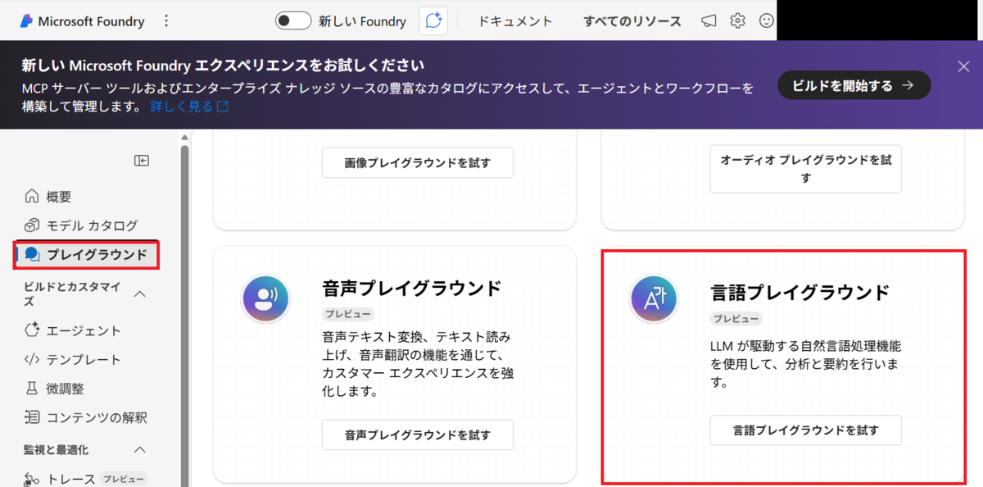The height and width of the screenshot is (487, 983).
Task: Click the Microsoft Foundry logo icon
Action: coord(26,20)
